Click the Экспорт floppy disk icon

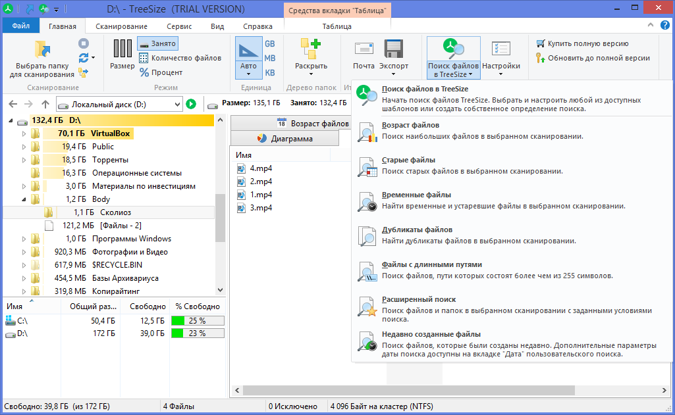[x=393, y=49]
